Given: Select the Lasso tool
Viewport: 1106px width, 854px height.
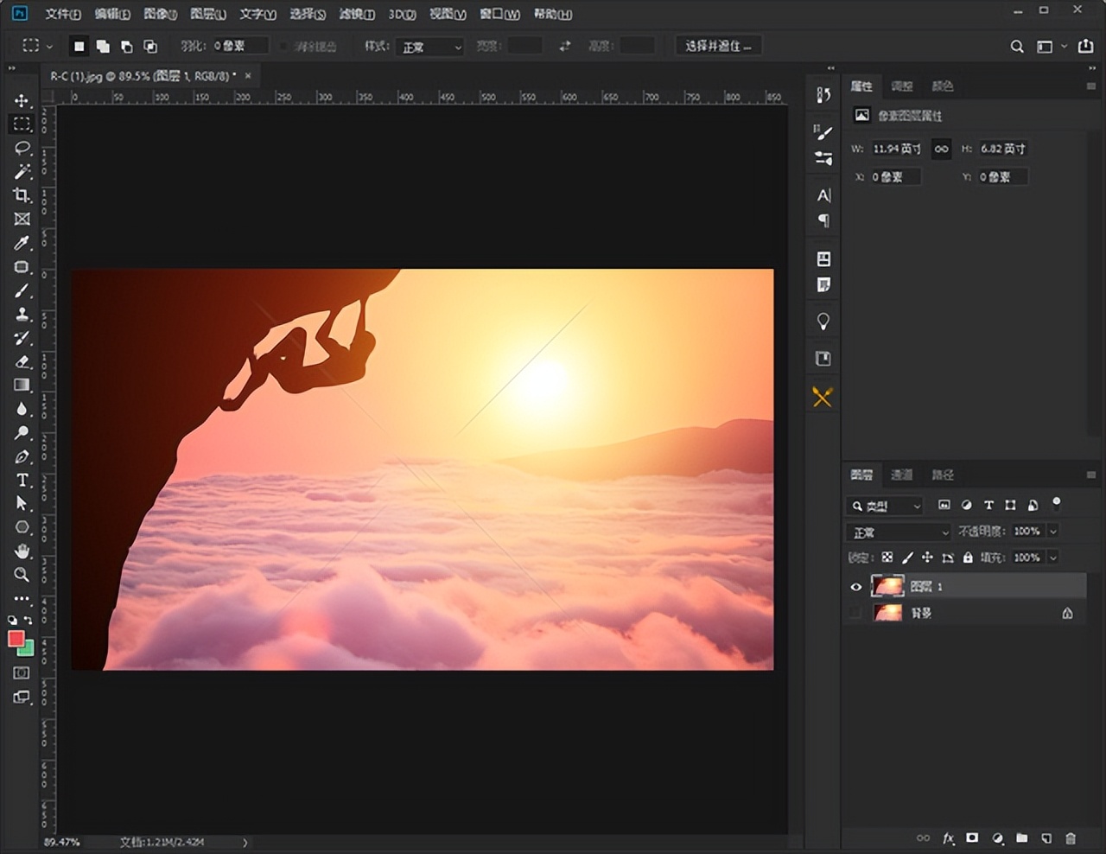Looking at the screenshot, I should [22, 148].
